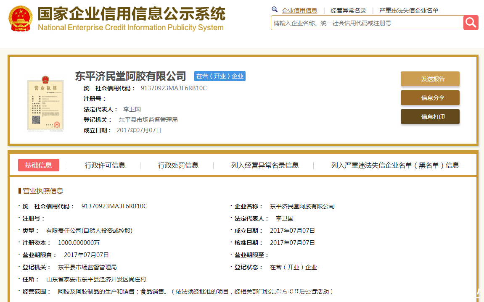Open the 企业信用信息 link

pyautogui.click(x=300, y=10)
